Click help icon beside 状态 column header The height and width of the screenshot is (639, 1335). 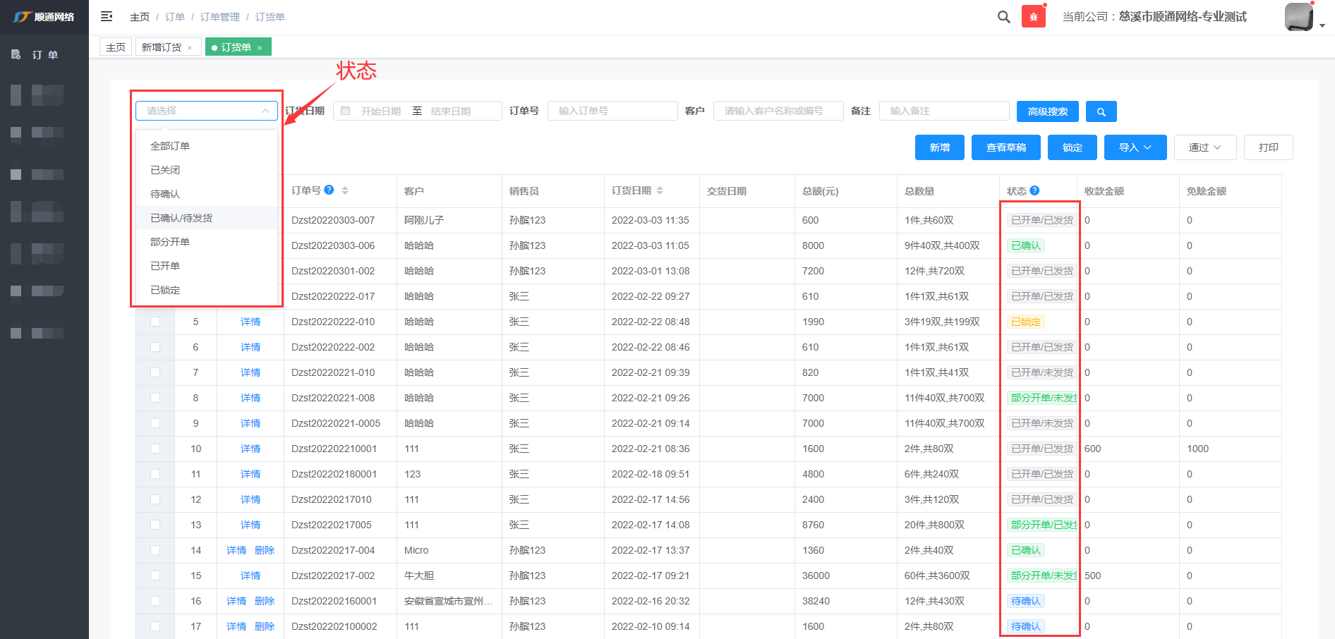tap(1034, 190)
